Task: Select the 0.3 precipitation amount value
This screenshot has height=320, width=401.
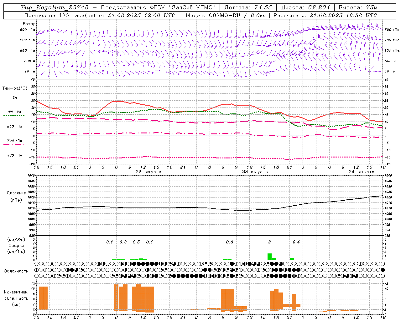Action: [230, 242]
